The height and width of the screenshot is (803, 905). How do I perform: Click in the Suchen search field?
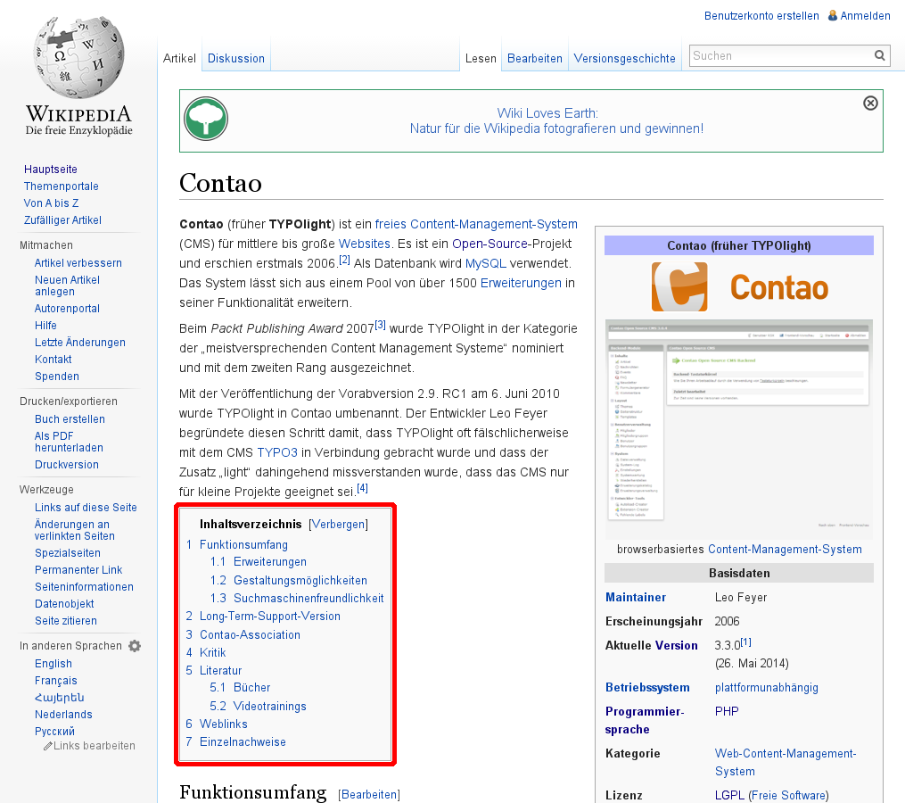coord(778,56)
